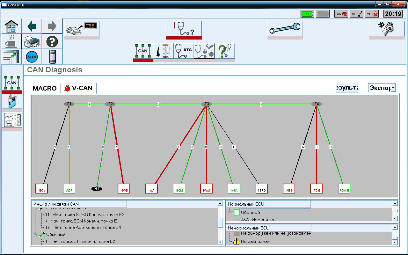Screen dimensions: 408x255
Task: Select 'Не обнаружен или не установлен' row
Action: [x=276, y=233]
